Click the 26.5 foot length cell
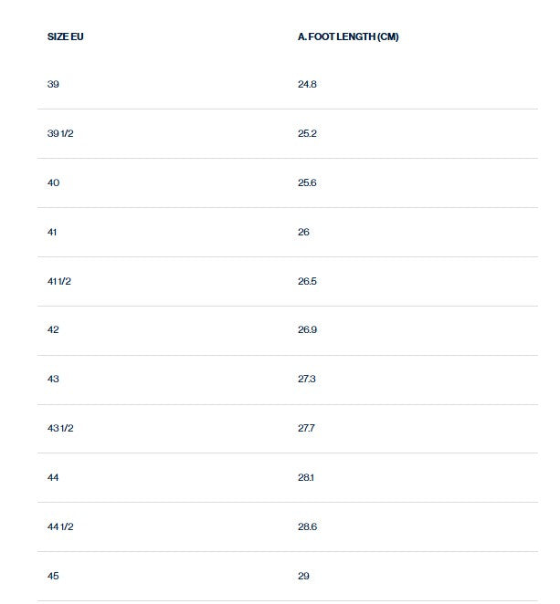 [307, 281]
